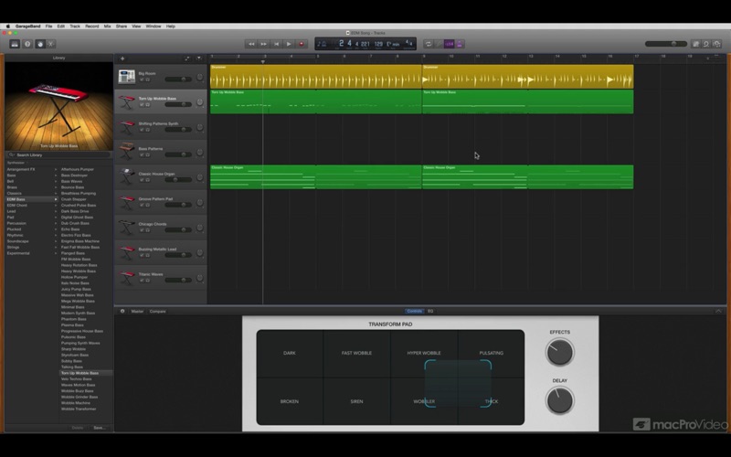Click the red Record button

click(x=302, y=44)
